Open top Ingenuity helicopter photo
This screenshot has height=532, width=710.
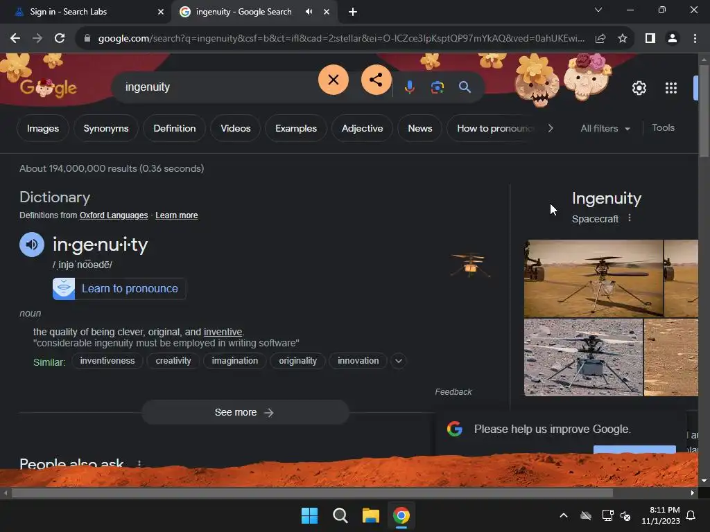click(594, 278)
